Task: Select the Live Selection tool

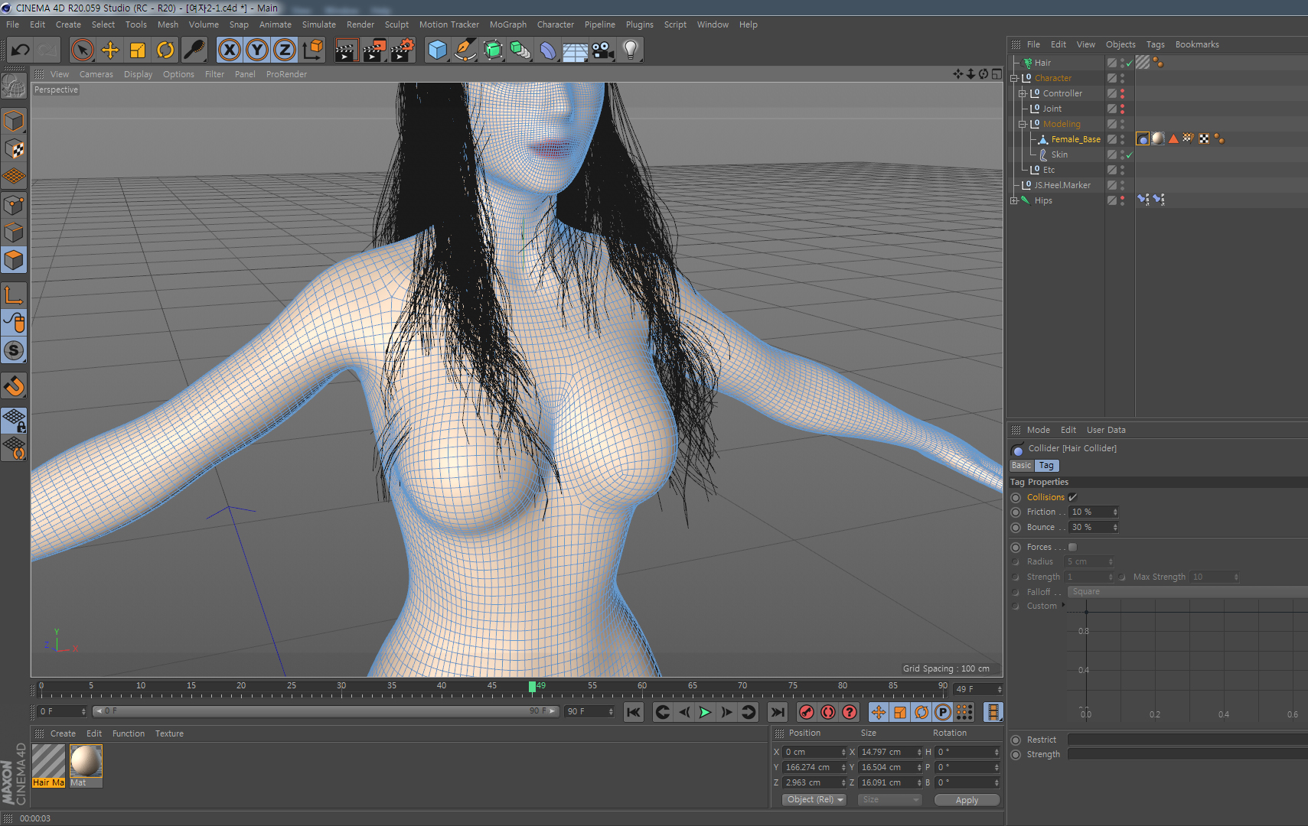Action: coord(82,50)
